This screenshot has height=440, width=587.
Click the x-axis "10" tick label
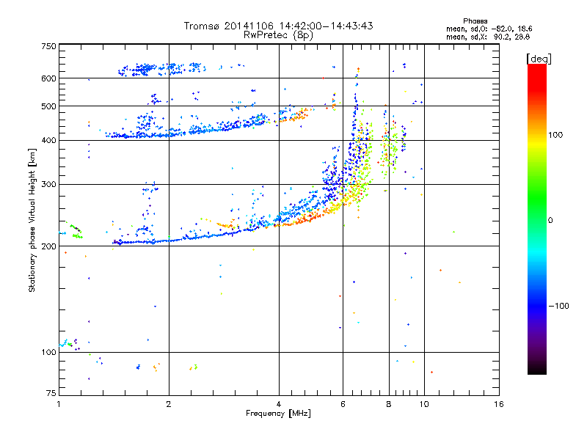tap(424, 404)
